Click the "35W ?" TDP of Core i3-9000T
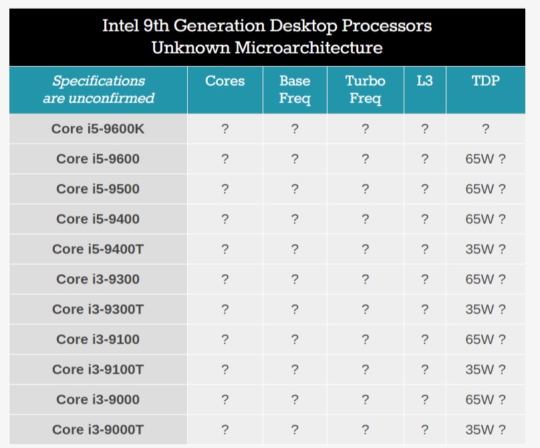Viewport: 540px width, 448px height. [x=486, y=430]
